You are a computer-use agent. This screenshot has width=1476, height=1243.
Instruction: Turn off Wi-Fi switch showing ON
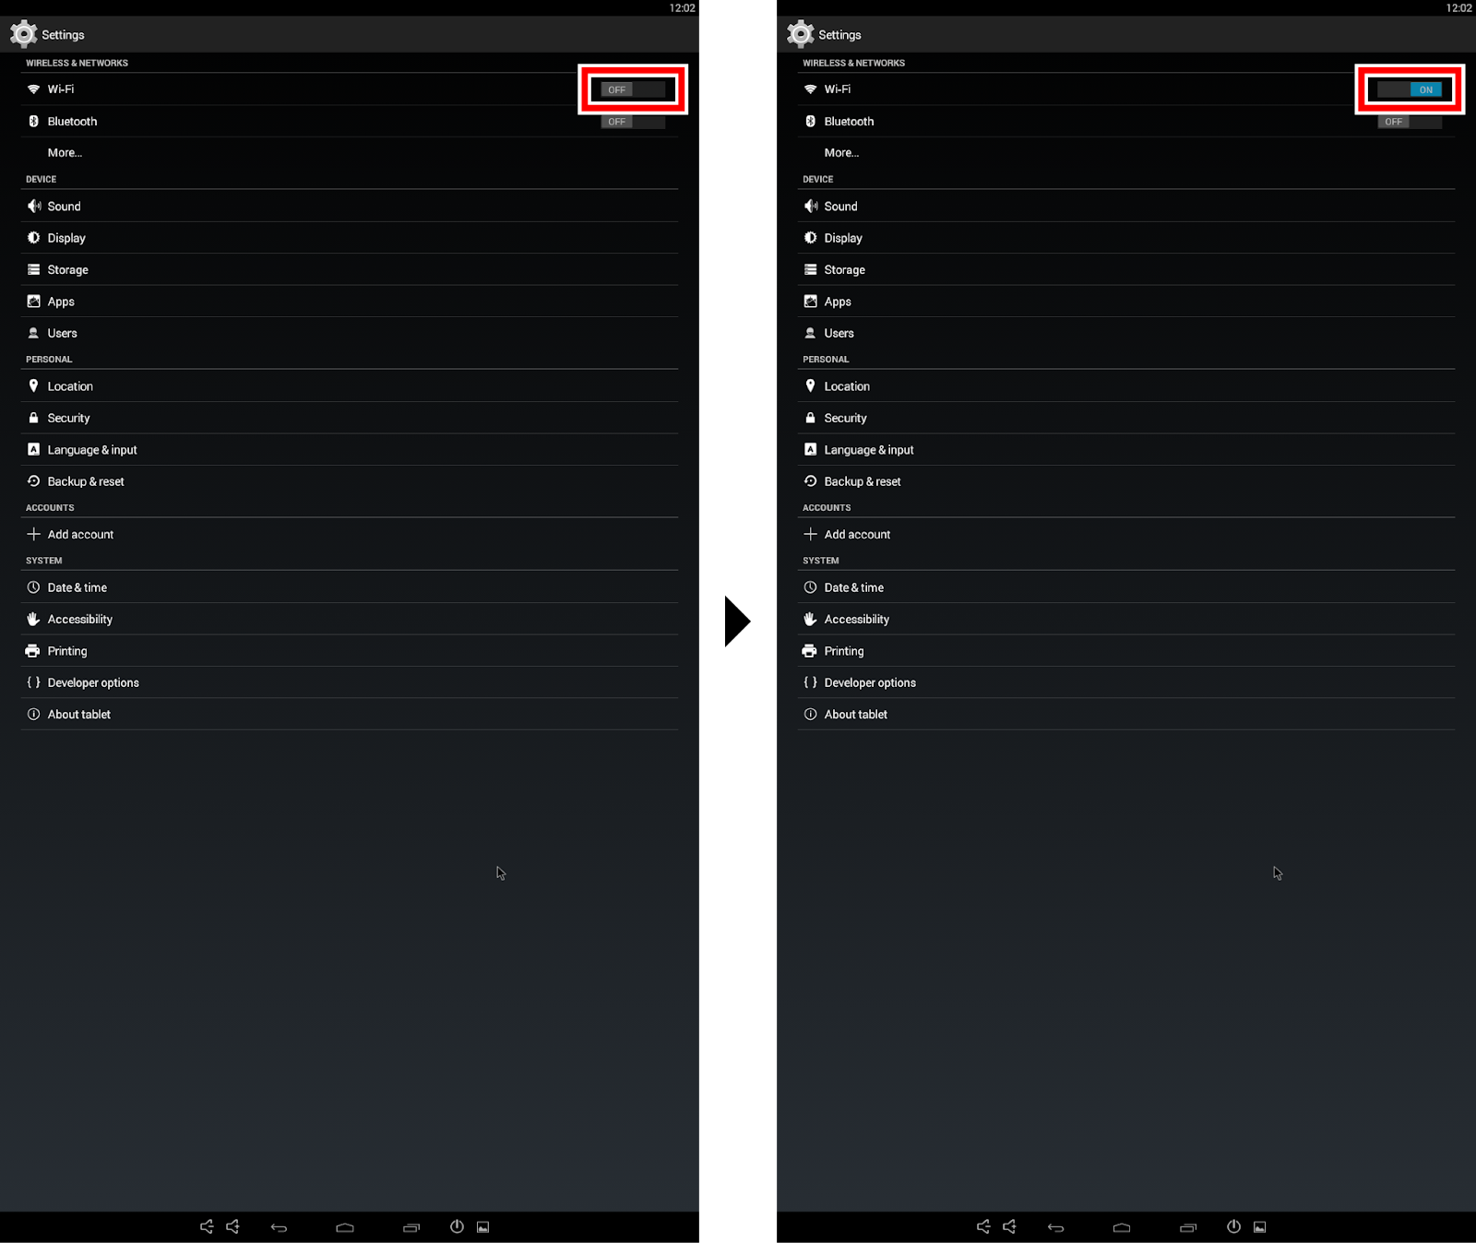pyautogui.click(x=1410, y=89)
